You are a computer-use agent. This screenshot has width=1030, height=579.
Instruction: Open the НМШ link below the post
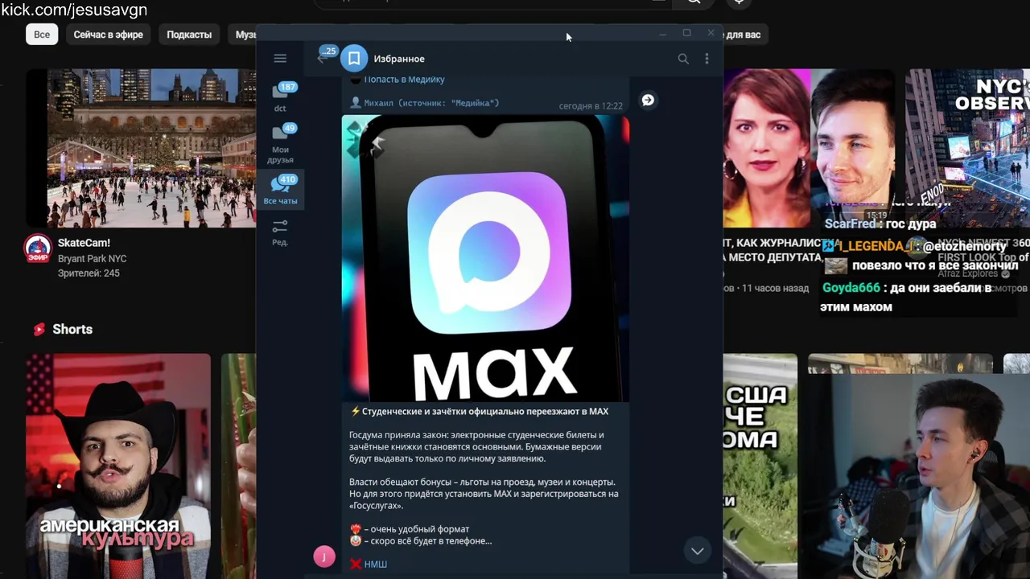point(375,565)
